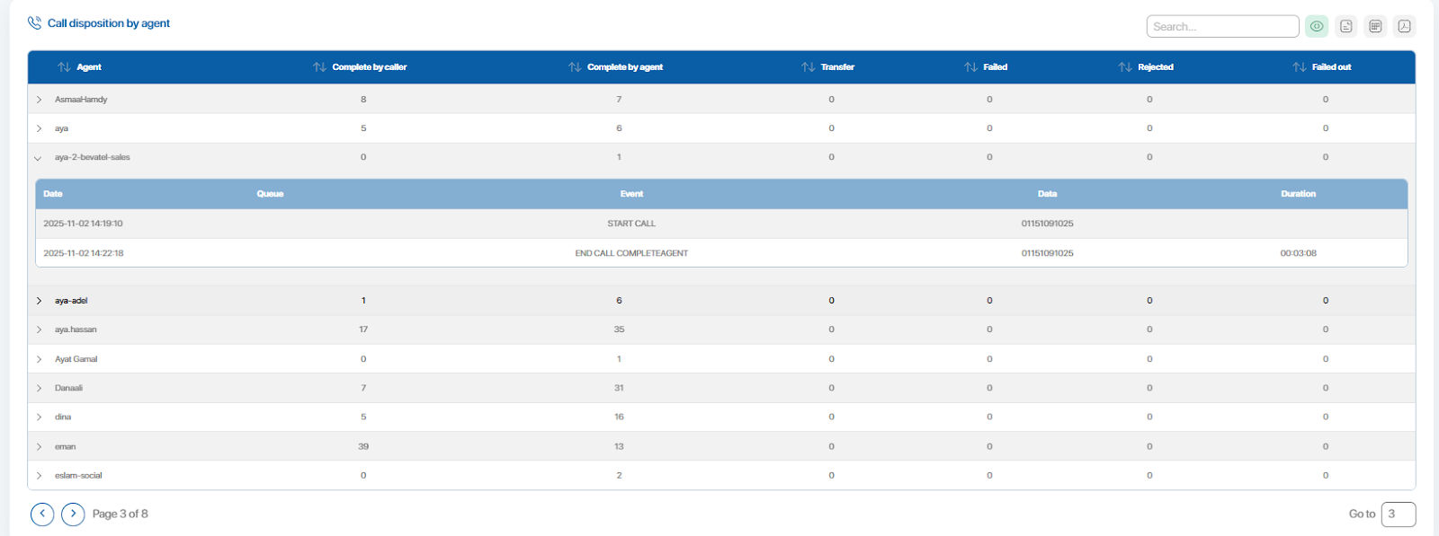The height and width of the screenshot is (536, 1439).
Task: Click the Go to page number box
Action: tap(1398, 514)
